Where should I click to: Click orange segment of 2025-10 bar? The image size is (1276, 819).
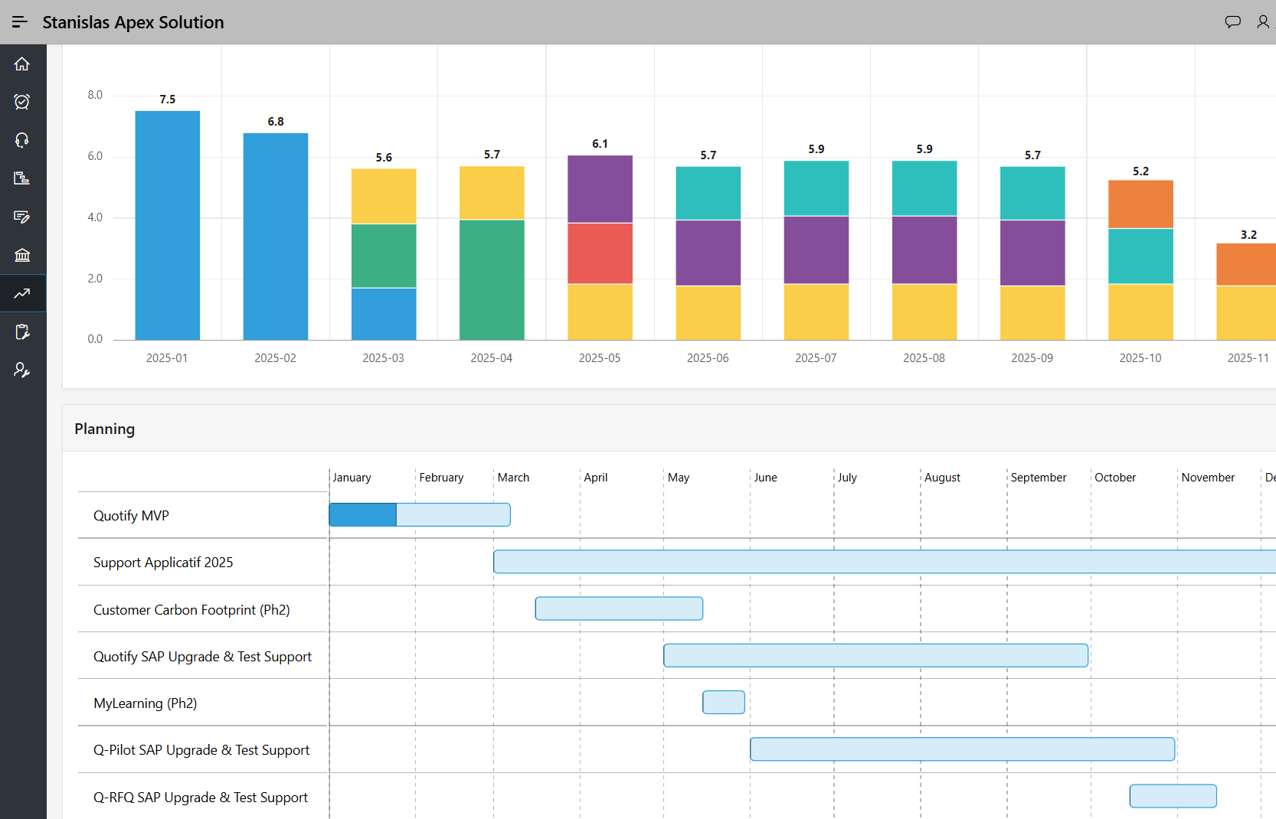(1140, 204)
